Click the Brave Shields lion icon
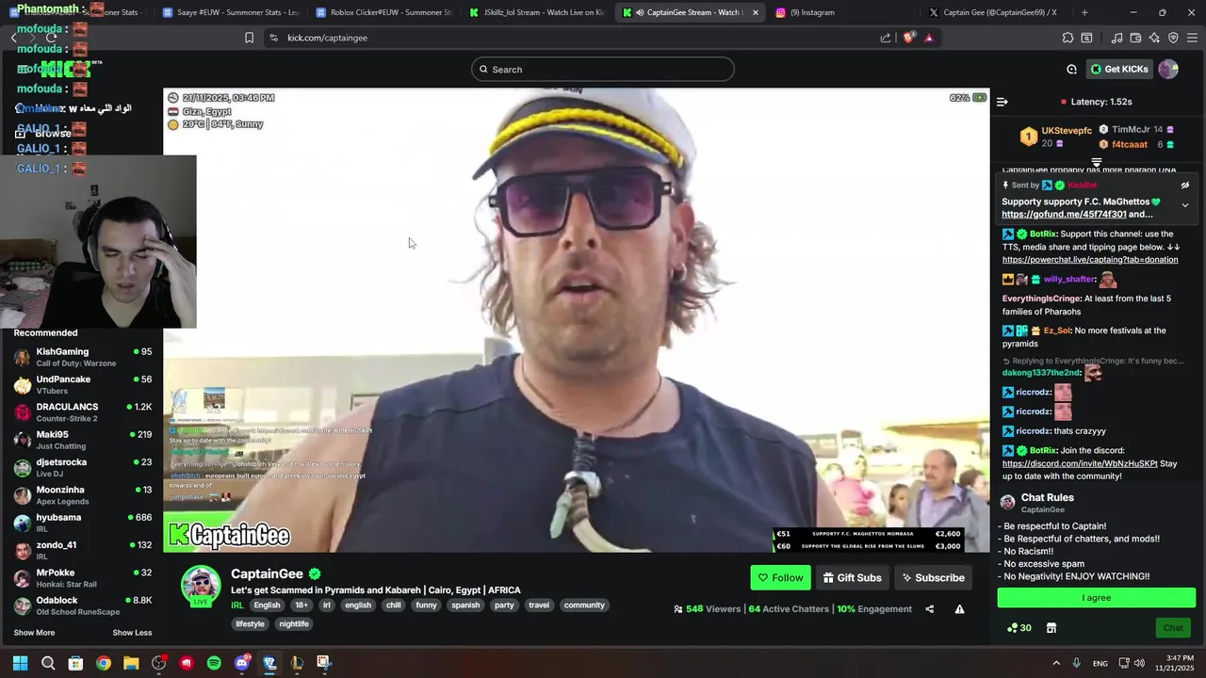Image resolution: width=1206 pixels, height=678 pixels. 908,38
